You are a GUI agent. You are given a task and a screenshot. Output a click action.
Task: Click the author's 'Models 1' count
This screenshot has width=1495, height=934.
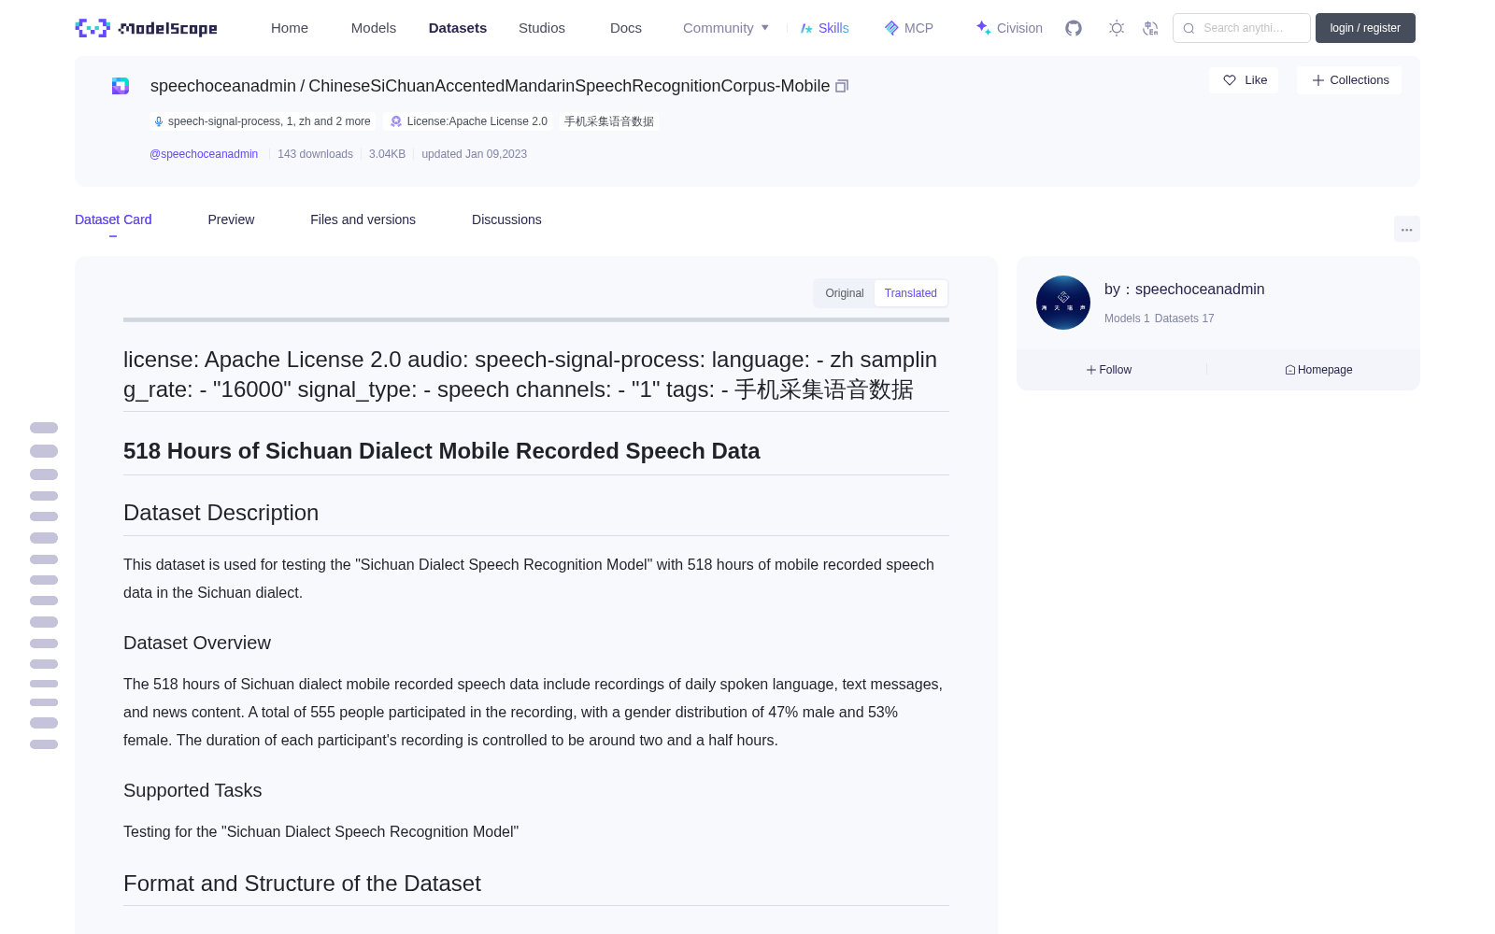coord(1127,318)
